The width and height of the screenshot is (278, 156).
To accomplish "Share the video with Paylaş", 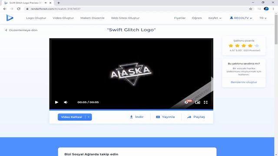I will pos(196,117).
